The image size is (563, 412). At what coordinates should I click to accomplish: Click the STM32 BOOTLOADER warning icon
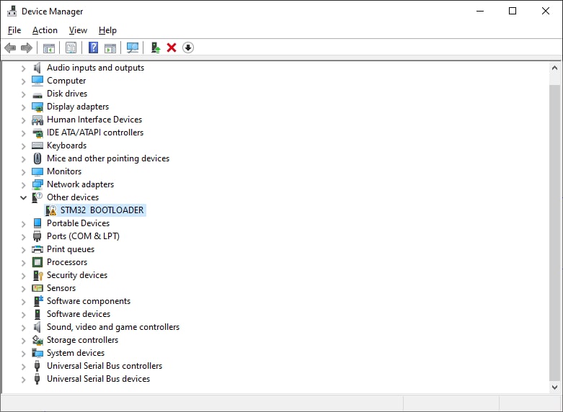coord(51,210)
